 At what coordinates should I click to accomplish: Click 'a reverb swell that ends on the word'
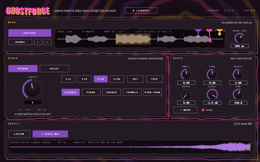[x=32, y=114]
